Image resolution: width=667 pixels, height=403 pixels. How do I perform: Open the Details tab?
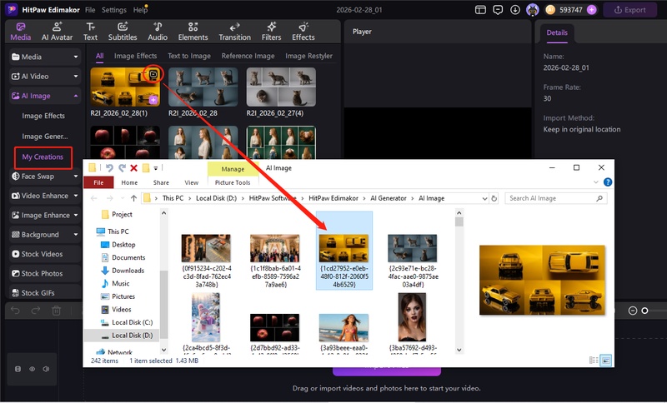coord(557,32)
